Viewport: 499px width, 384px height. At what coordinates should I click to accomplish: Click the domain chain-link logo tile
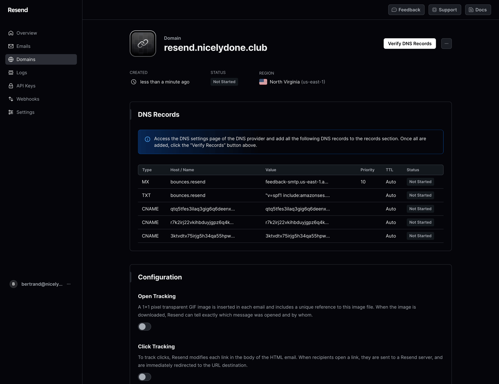point(143,43)
